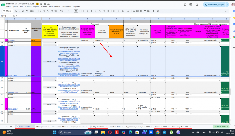
Task: Open the text color picker
Action: (x=95, y=11)
